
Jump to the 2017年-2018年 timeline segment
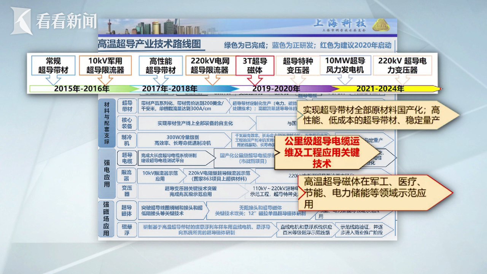pyautogui.click(x=170, y=89)
